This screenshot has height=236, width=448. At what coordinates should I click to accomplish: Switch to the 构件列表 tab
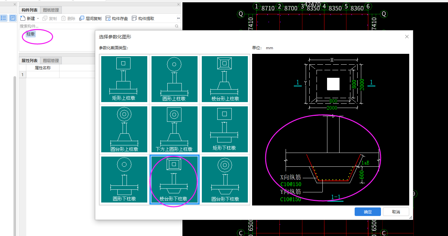(x=30, y=10)
